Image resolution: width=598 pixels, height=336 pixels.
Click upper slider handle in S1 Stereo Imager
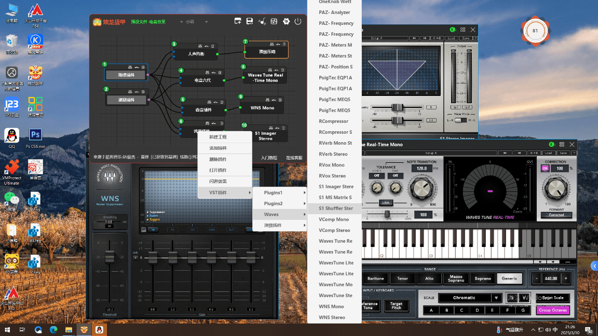click(x=397, y=108)
